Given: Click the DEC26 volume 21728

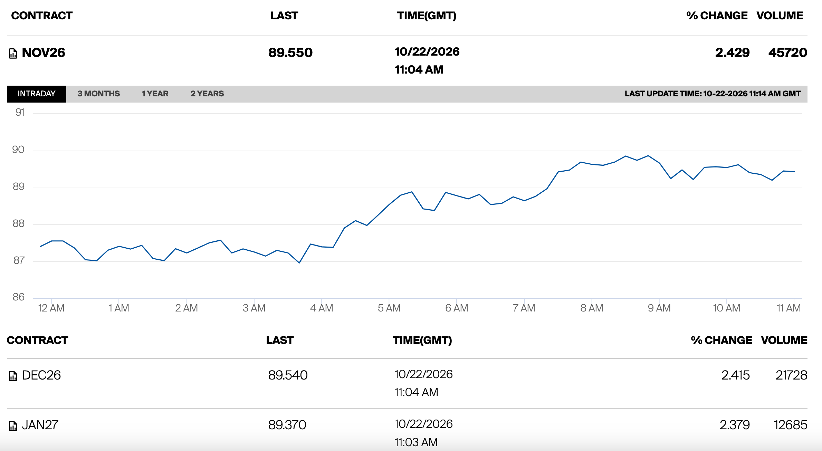Looking at the screenshot, I should point(791,375).
